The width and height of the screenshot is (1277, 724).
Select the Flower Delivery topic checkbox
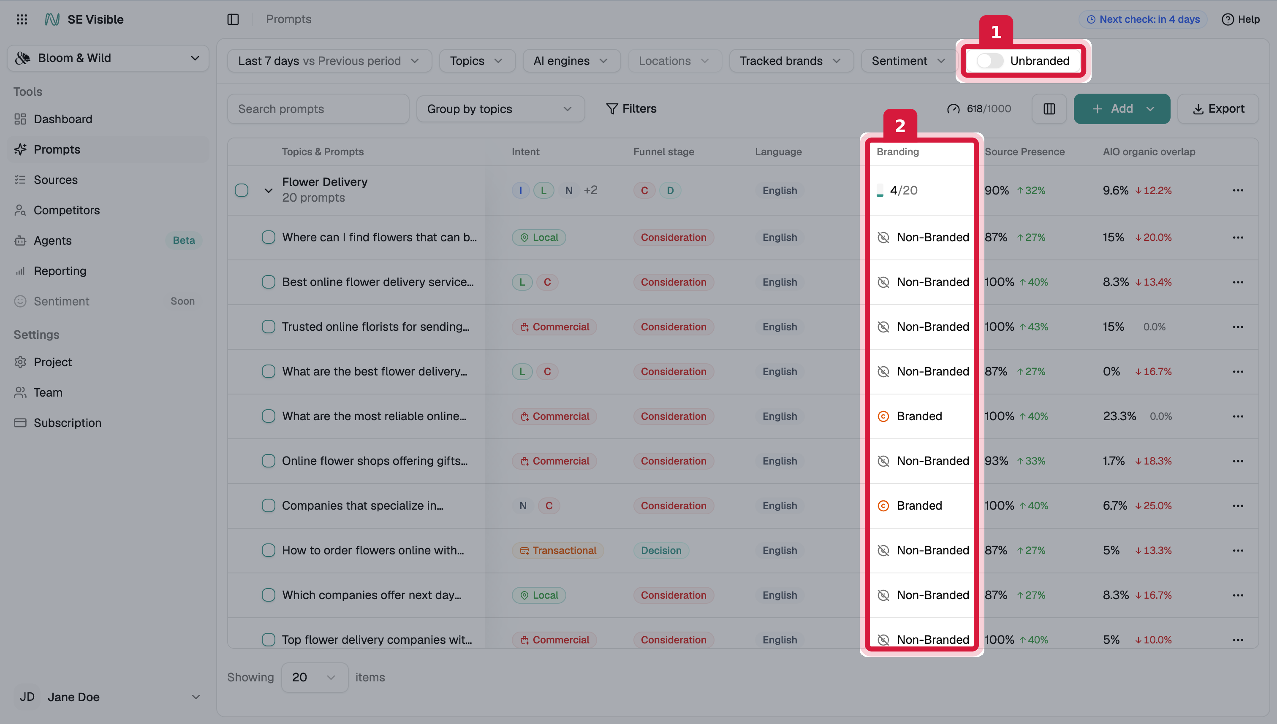pyautogui.click(x=242, y=190)
